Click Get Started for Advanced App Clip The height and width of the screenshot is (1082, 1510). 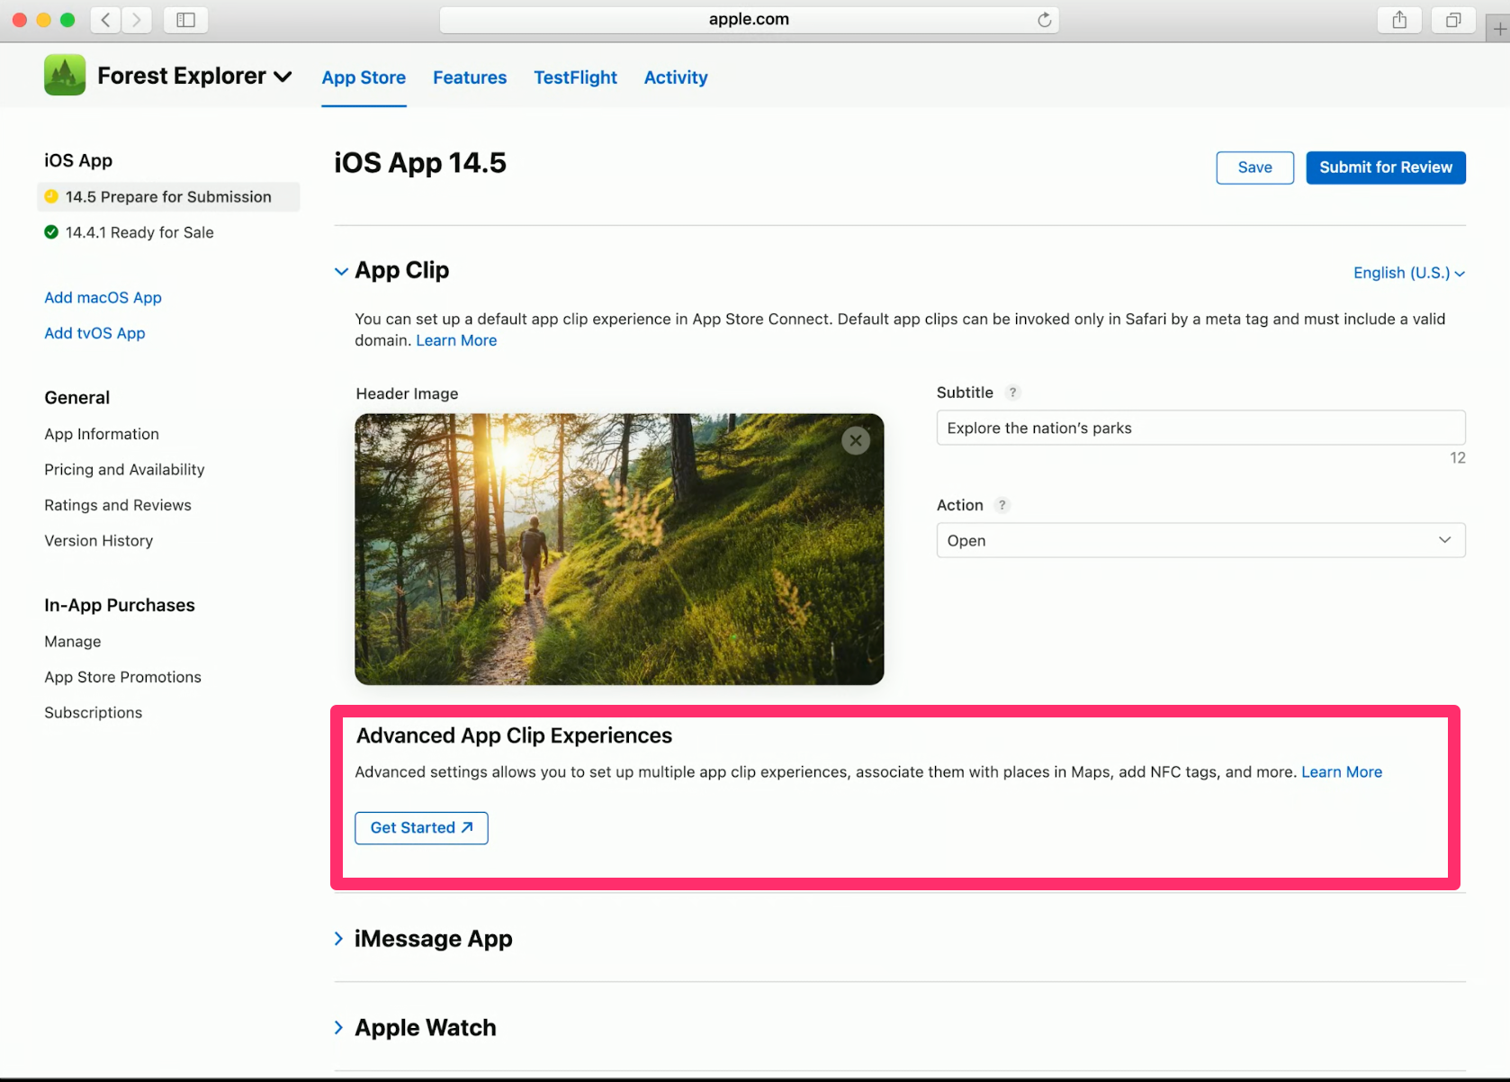[x=421, y=828]
